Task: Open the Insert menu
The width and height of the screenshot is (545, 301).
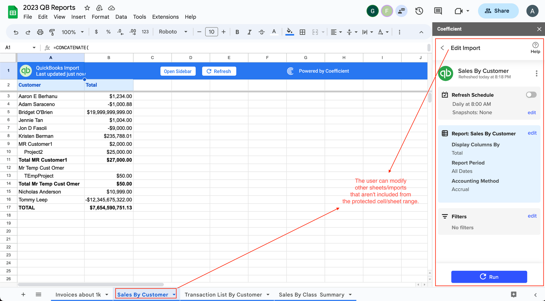Action: tap(78, 17)
